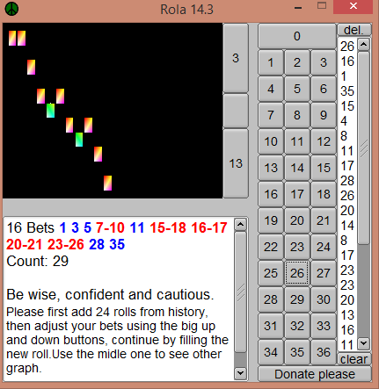Add roll number 18 on keypad
Image resolution: width=379 pixels, height=389 pixels.
click(324, 194)
